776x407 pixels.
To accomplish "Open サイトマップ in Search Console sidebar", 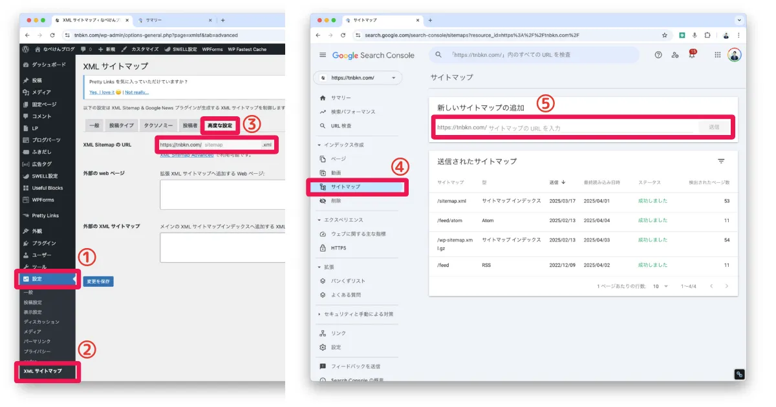I will (358, 187).
